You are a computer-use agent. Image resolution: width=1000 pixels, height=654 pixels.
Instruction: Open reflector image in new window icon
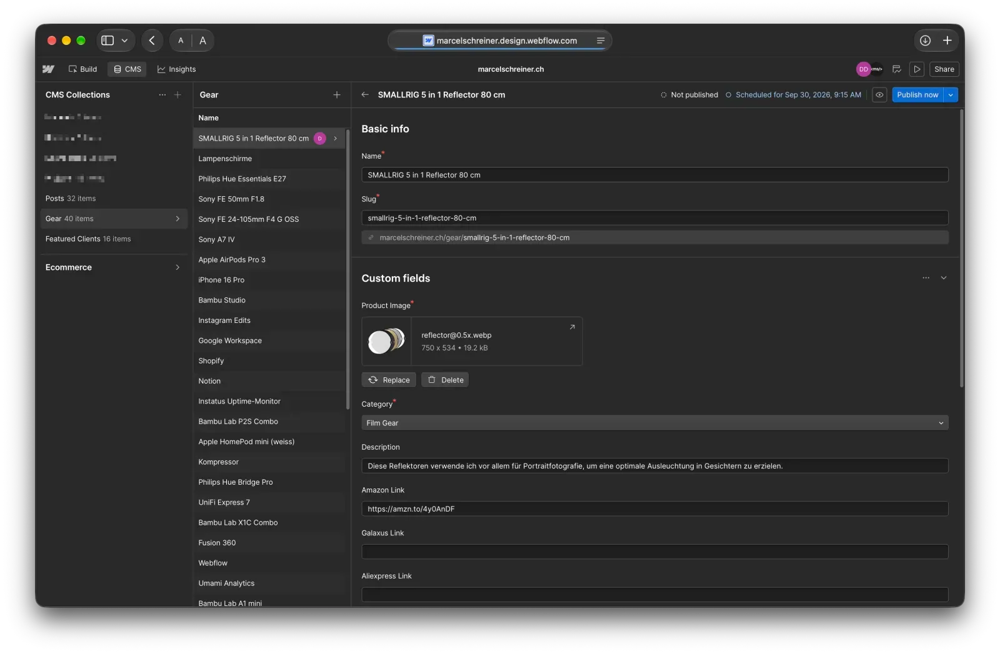[x=572, y=327]
